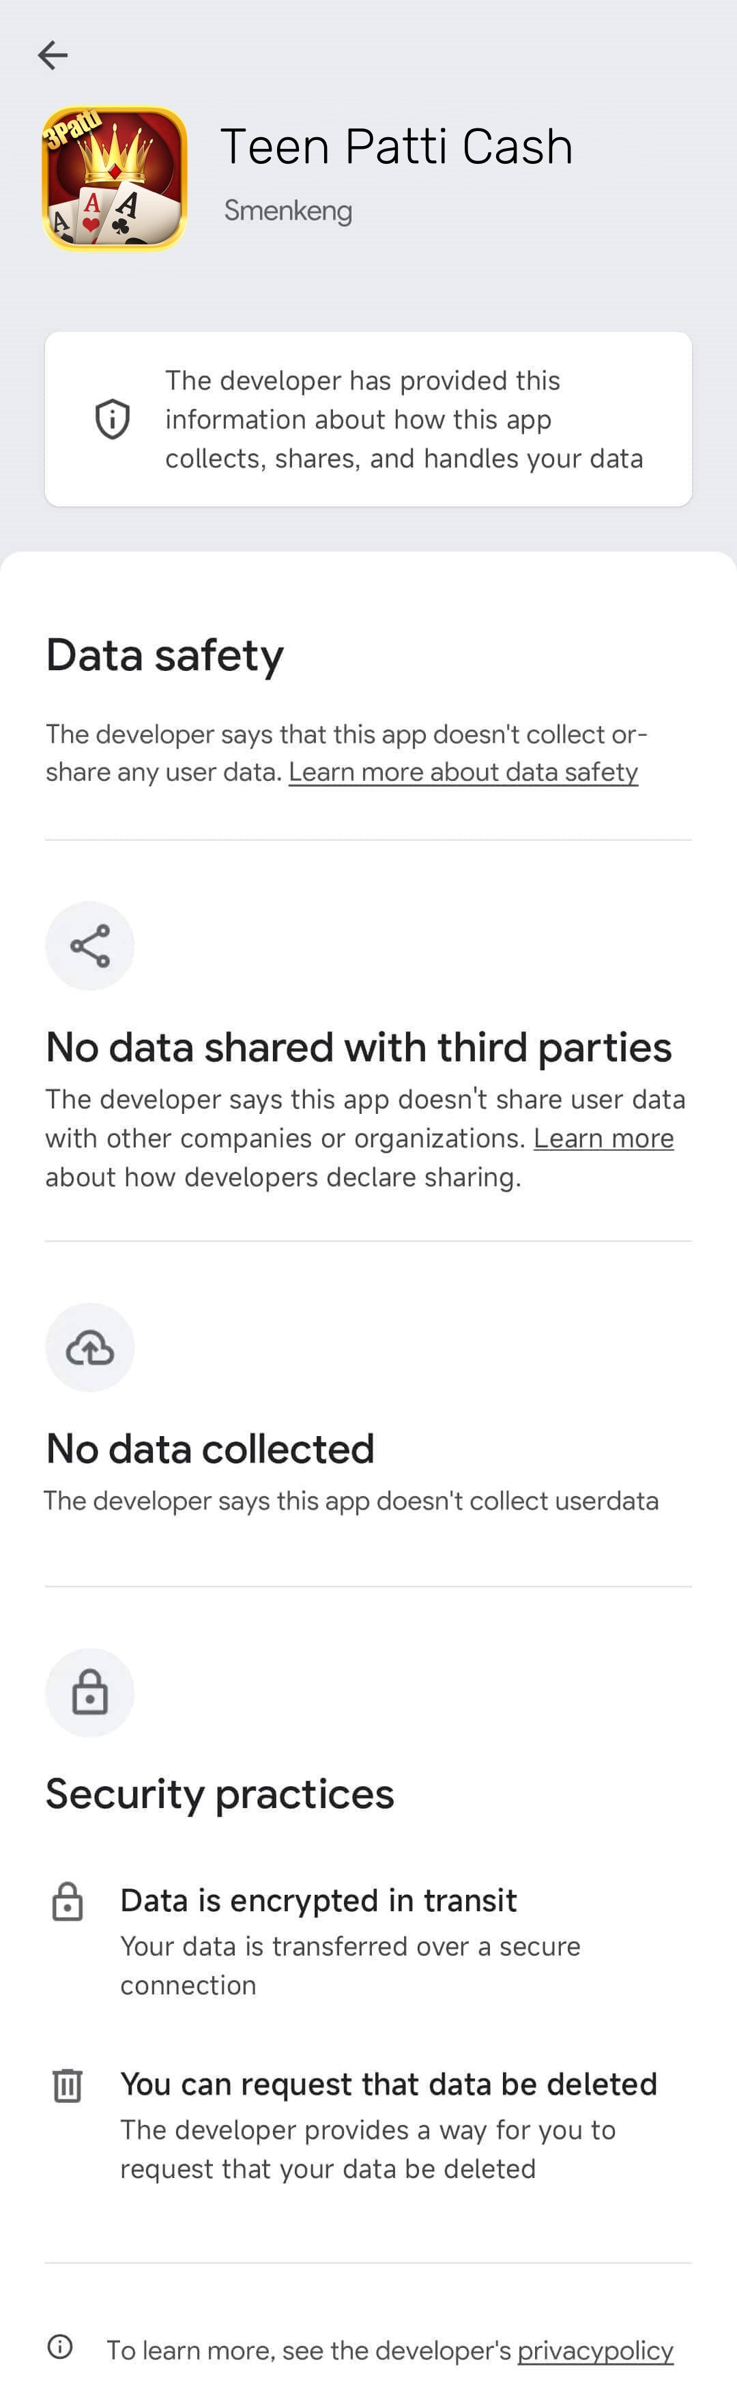737x2406 pixels.
Task: Tap the Teen Patti Cash title
Action: (396, 147)
